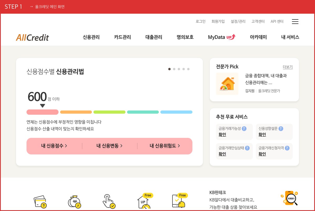Screen dimensions: 315x211
Task: Click the 신용점수별 신용관리법 heading
Action: click(x=55, y=72)
